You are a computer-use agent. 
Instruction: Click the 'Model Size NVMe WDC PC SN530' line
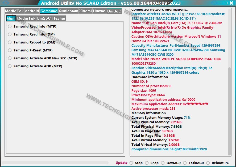(x=176, y=59)
